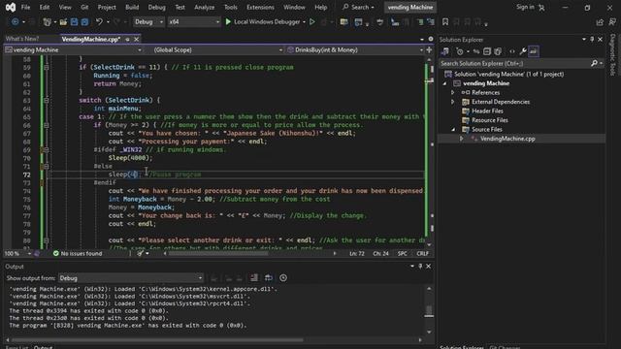The image size is (621, 349).
Task: Collapse the vending Machine project node
Action: tap(444, 83)
